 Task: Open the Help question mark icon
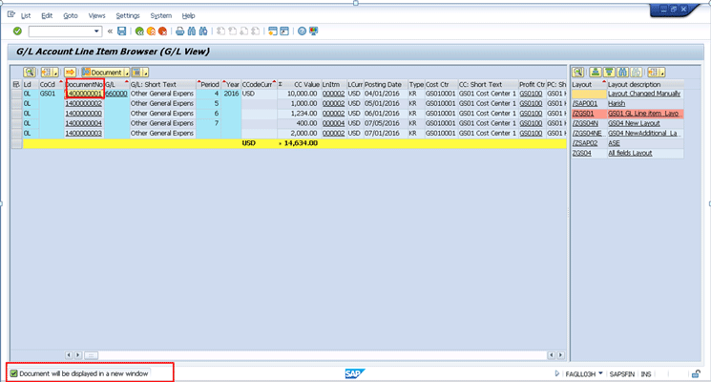tap(302, 32)
